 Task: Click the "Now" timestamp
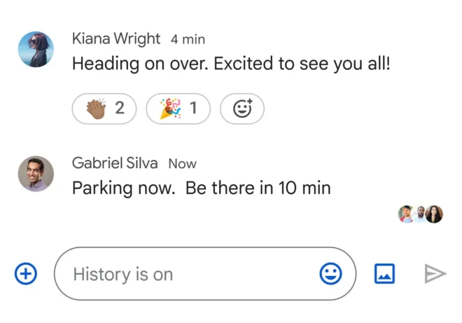click(x=183, y=164)
